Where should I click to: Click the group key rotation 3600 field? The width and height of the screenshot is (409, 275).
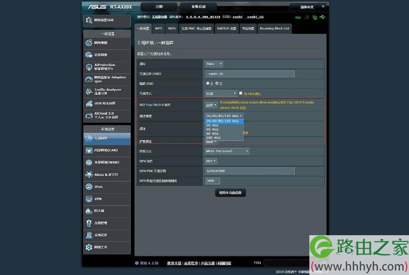(212, 181)
